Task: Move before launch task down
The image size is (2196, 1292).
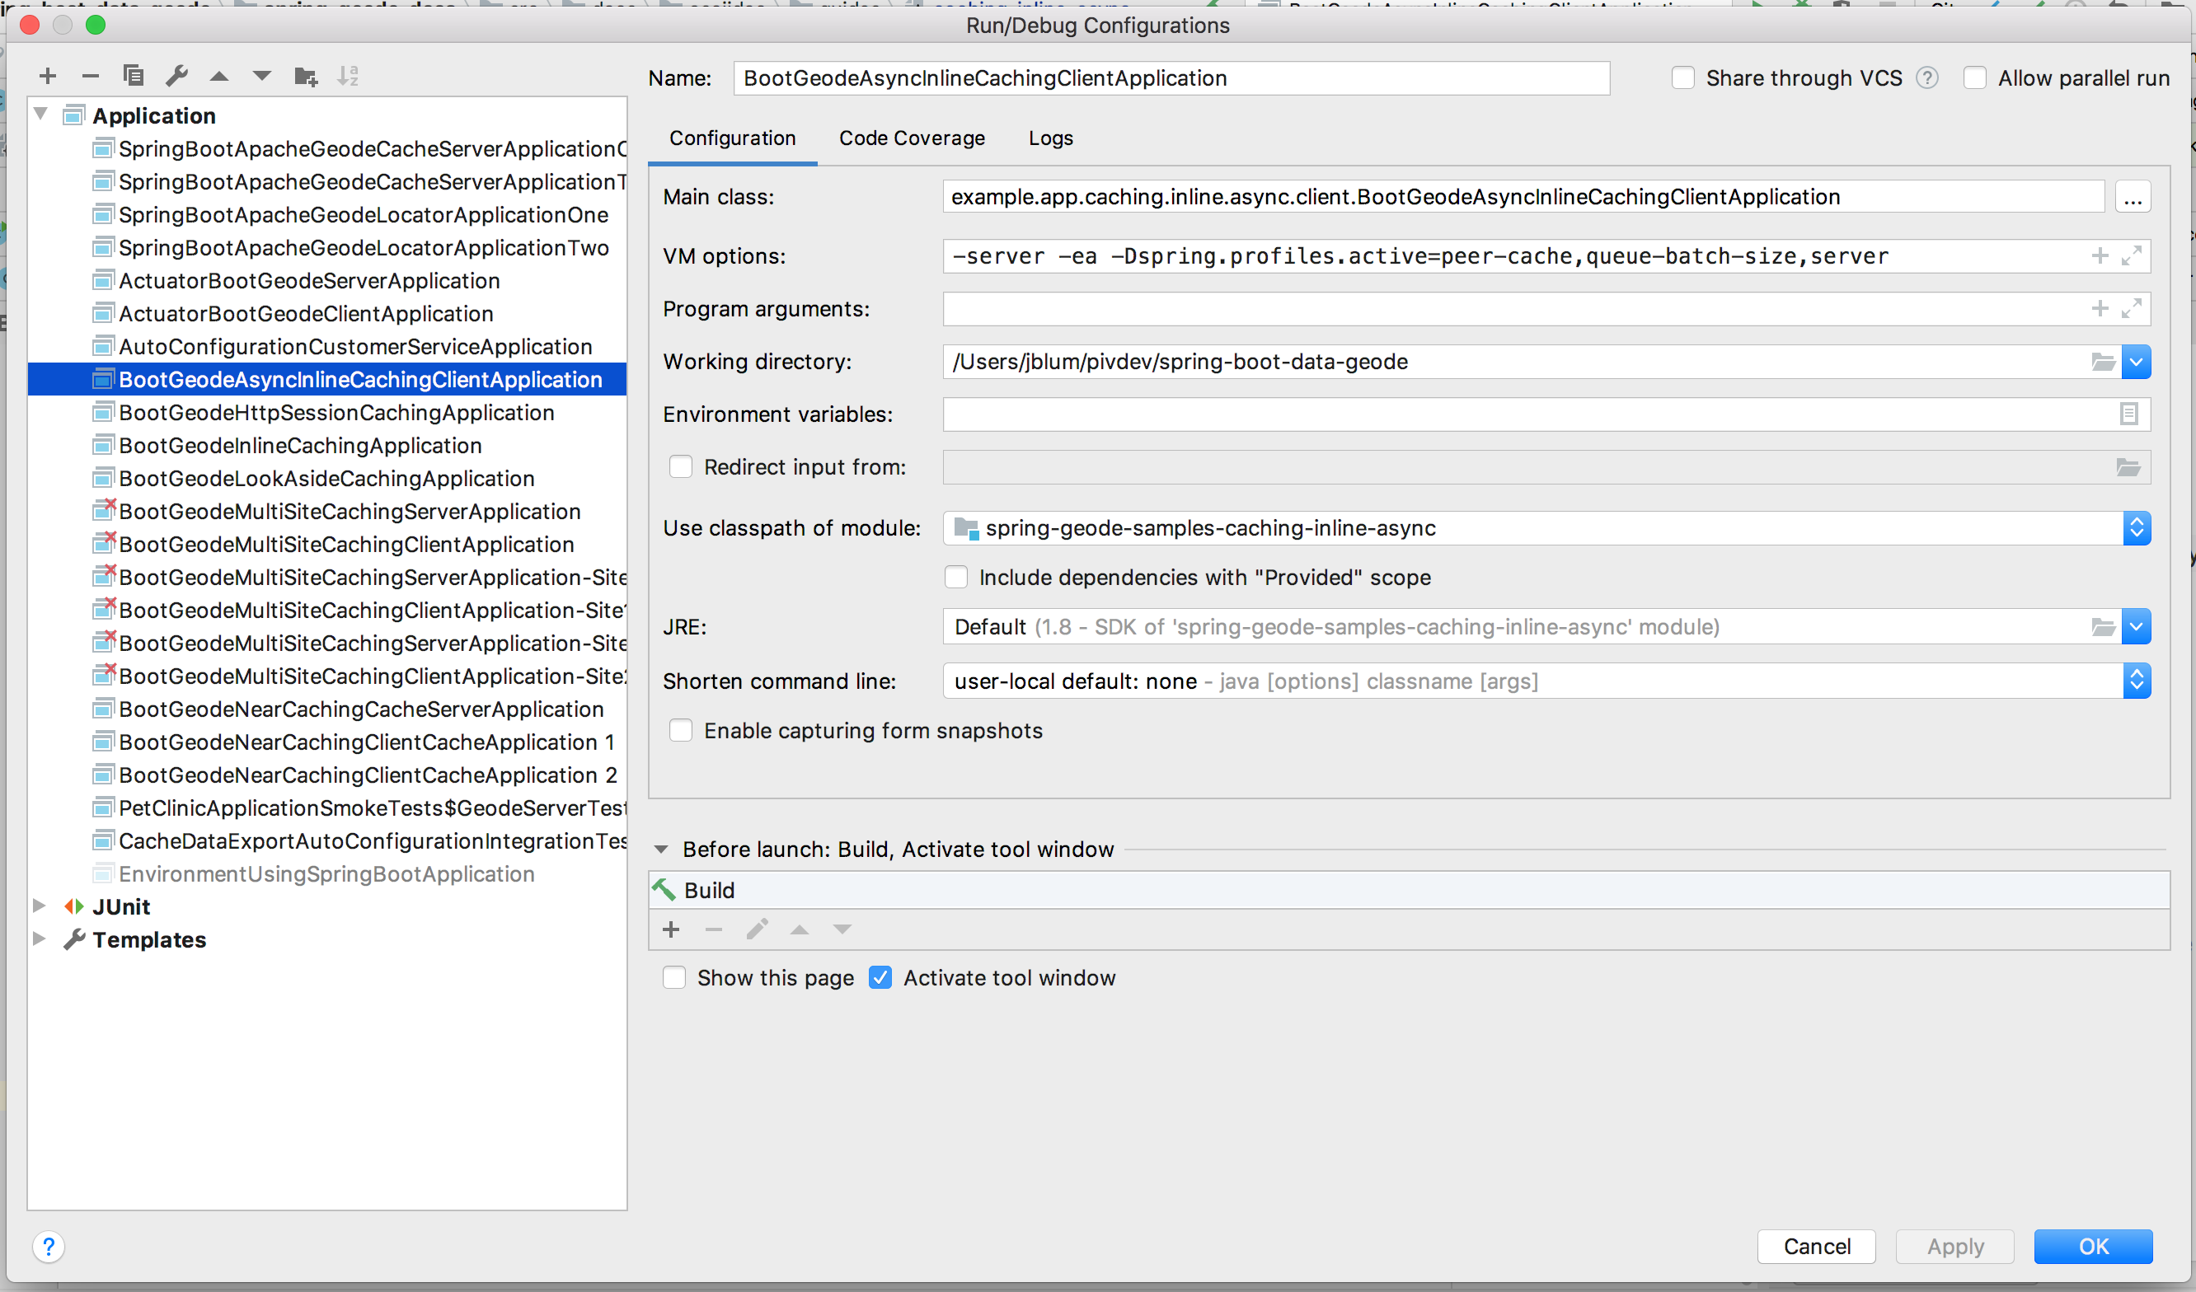Action: pos(842,930)
